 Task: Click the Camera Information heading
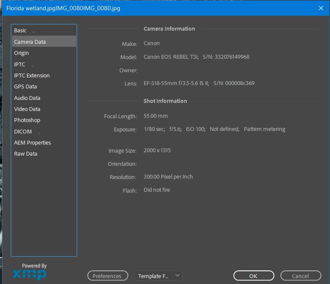(169, 29)
